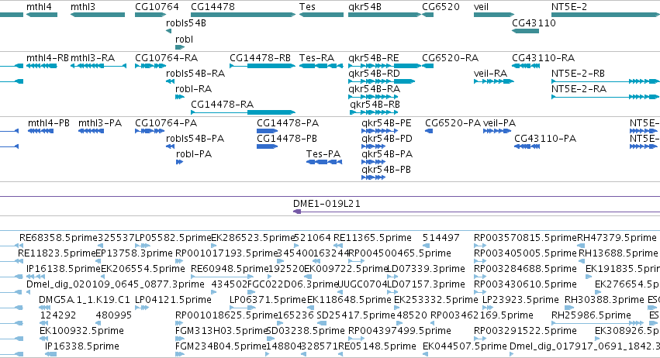
Task: Click EST label EK286523.5prime
Action: tap(253, 238)
